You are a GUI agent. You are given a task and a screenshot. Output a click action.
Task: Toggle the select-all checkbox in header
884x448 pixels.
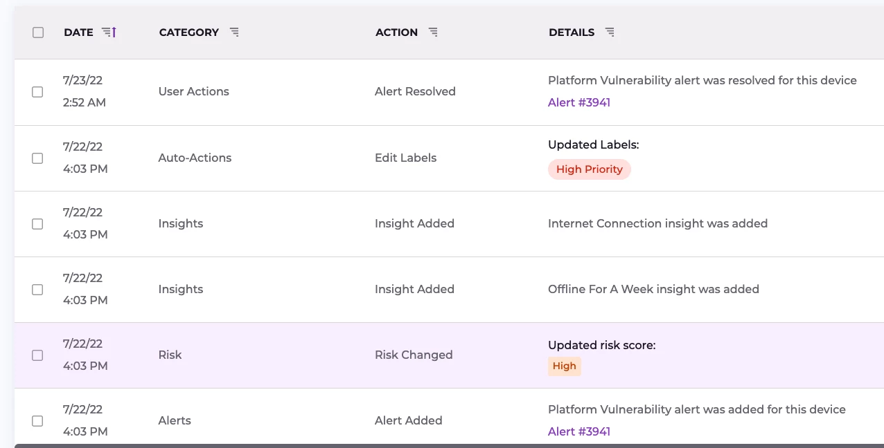[x=38, y=32]
